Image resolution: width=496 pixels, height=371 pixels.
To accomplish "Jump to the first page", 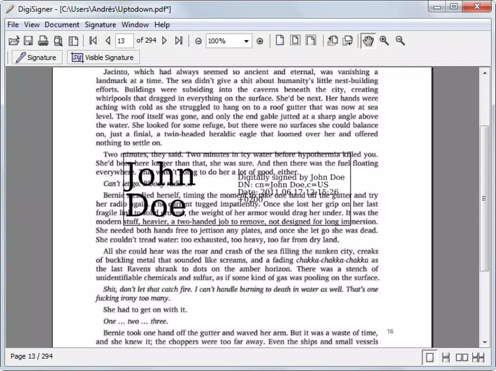I will (x=93, y=41).
